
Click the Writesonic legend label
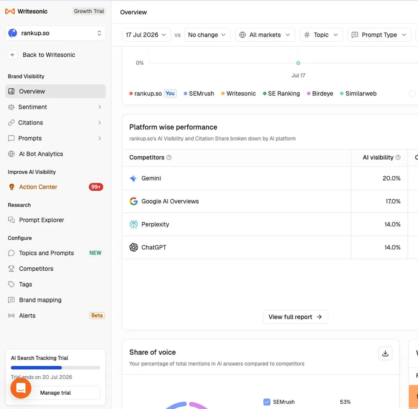(241, 94)
